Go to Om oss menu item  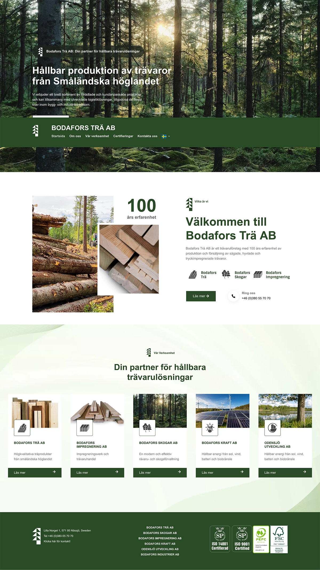point(75,136)
